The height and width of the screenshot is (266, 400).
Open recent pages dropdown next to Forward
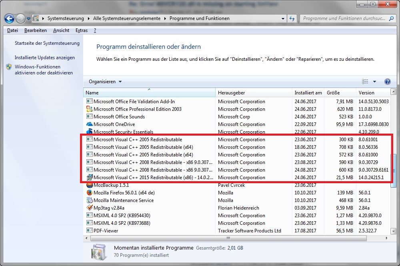[28, 19]
